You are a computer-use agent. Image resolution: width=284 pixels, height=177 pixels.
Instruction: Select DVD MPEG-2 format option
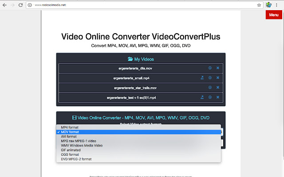pyautogui.click(x=138, y=159)
